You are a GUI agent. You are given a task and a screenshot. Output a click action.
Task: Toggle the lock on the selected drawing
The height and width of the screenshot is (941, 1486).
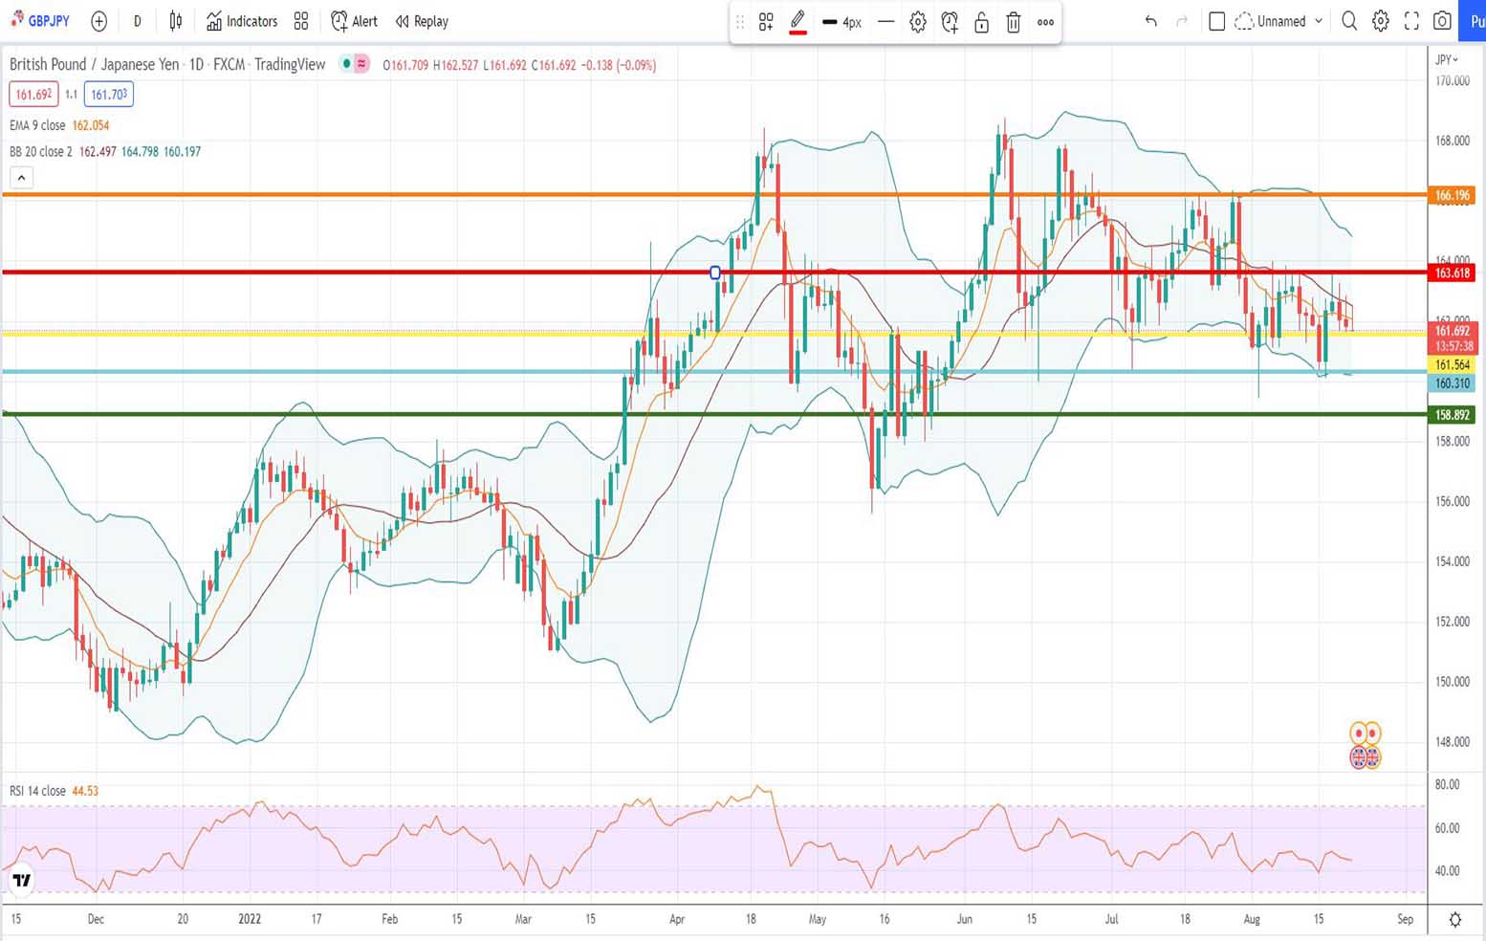981,22
